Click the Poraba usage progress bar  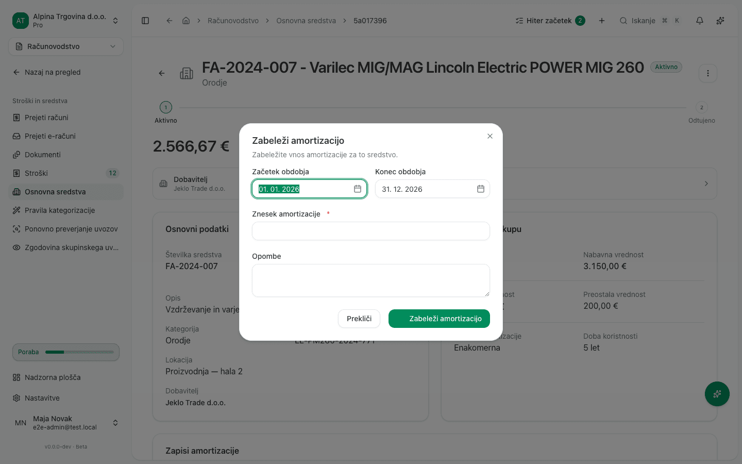point(66,352)
